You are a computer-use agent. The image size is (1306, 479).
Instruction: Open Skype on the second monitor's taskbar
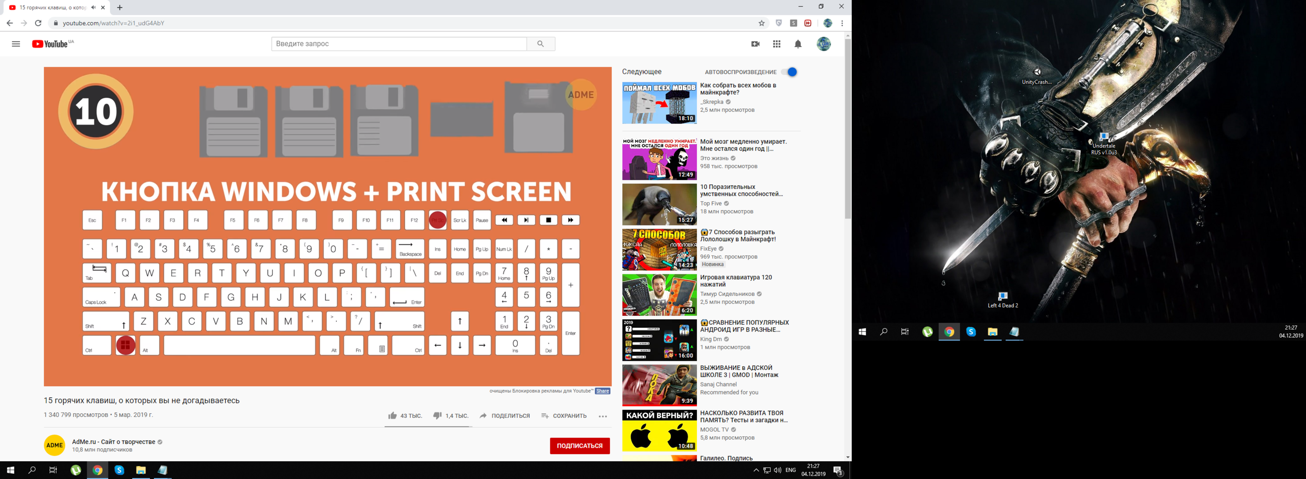pos(971,332)
